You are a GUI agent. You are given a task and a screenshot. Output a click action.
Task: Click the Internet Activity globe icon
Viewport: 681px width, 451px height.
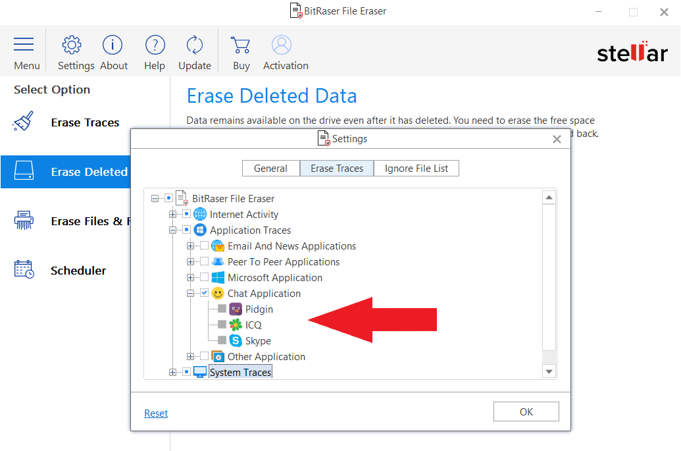point(200,214)
